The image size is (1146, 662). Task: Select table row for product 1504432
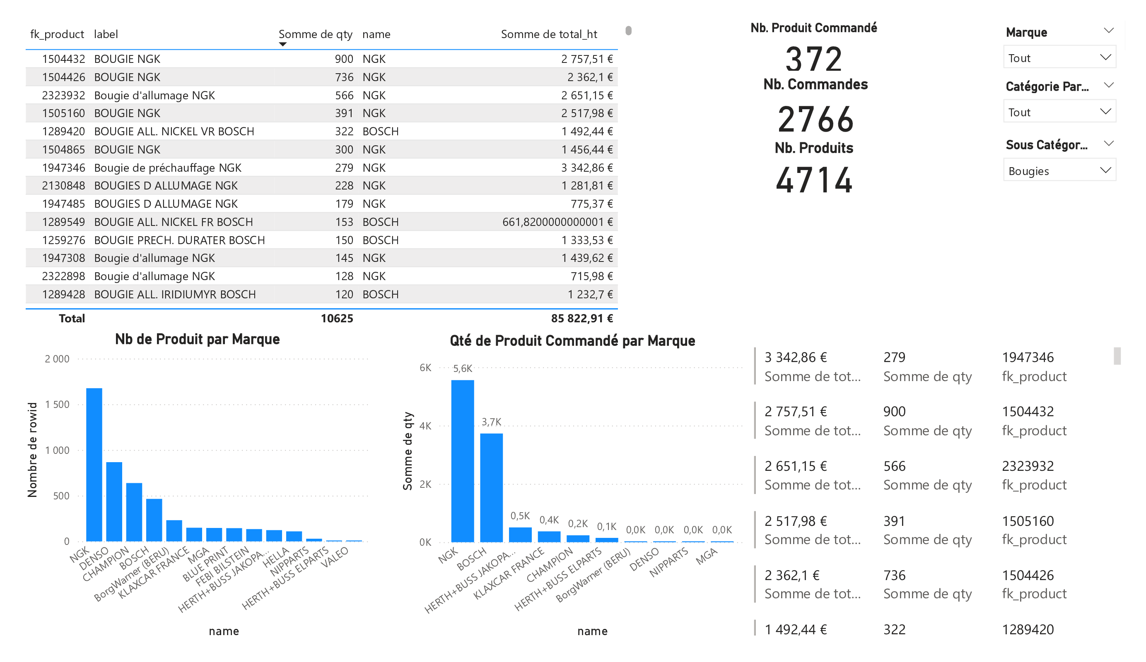point(64,59)
